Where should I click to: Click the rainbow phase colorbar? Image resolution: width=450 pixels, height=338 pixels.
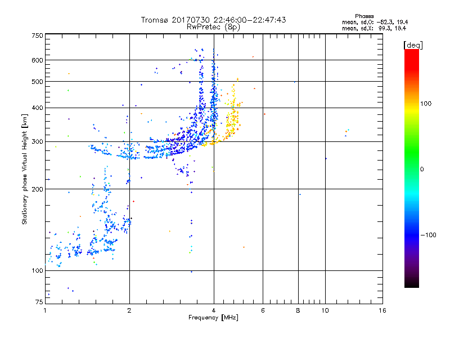(x=412, y=168)
